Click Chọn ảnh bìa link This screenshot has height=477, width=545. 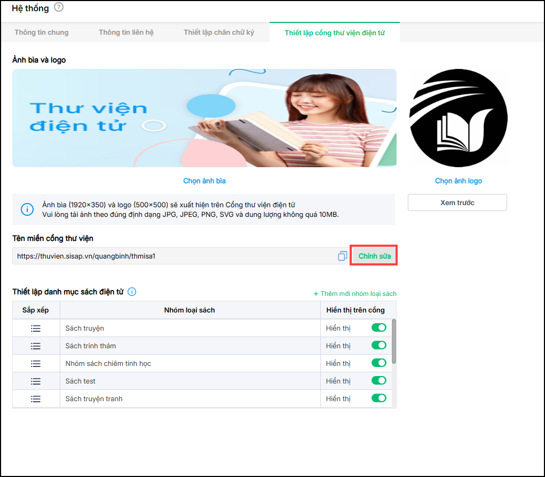tap(204, 181)
